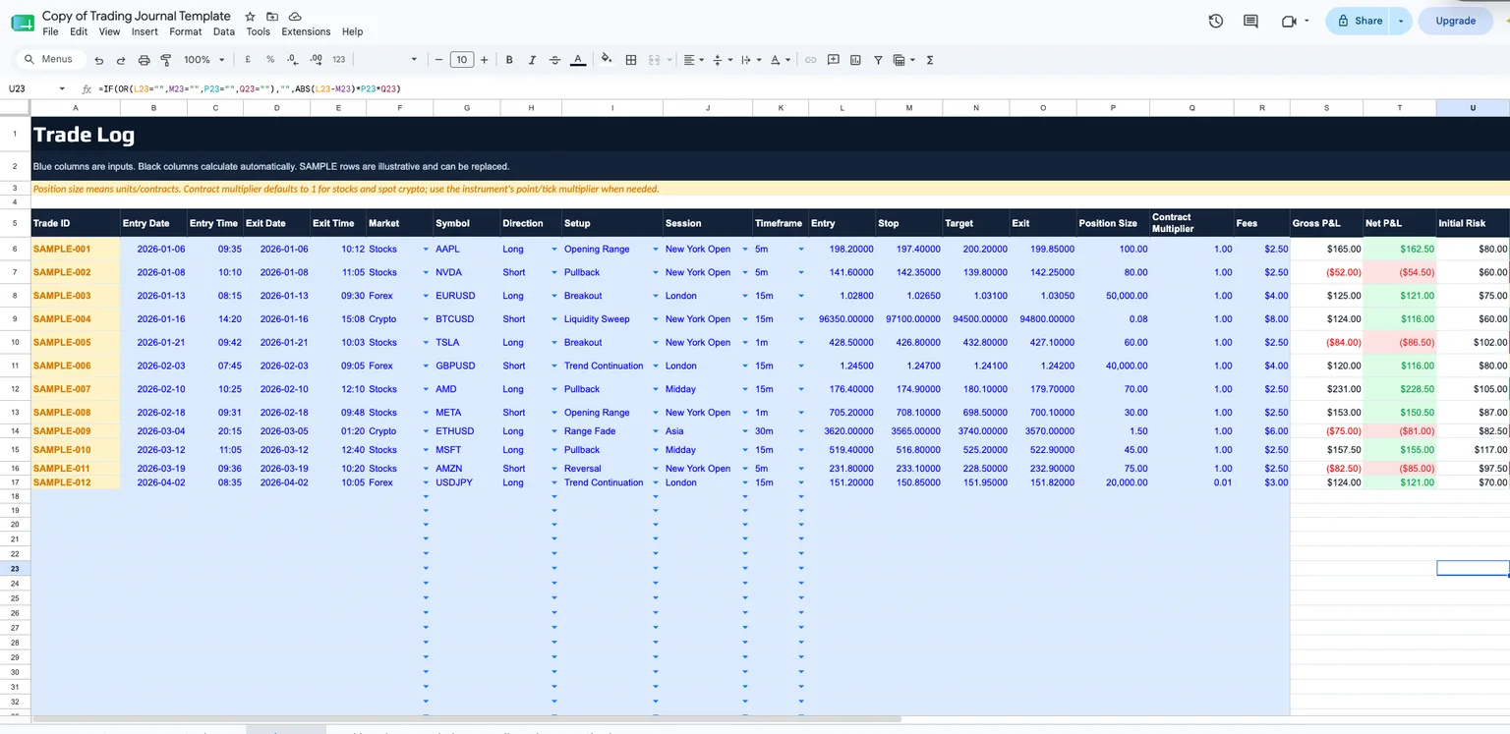Print the spreadsheet using printer icon
Screen dimensions: 1510x734
coord(145,60)
